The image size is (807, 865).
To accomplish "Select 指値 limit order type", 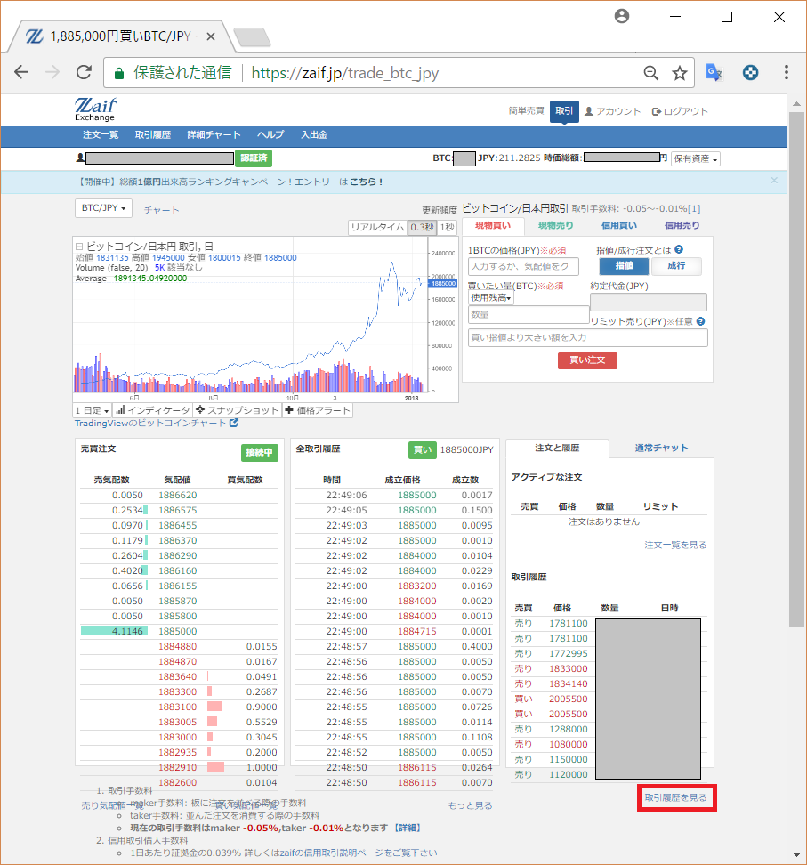I will coord(624,266).
